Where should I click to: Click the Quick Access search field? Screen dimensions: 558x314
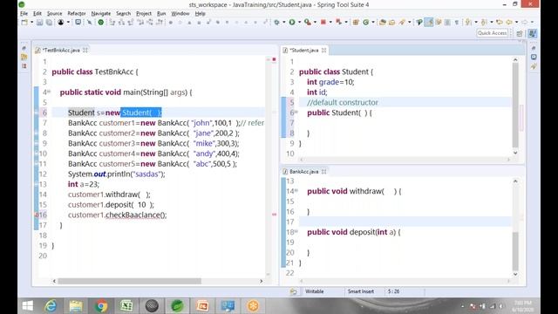[492, 33]
